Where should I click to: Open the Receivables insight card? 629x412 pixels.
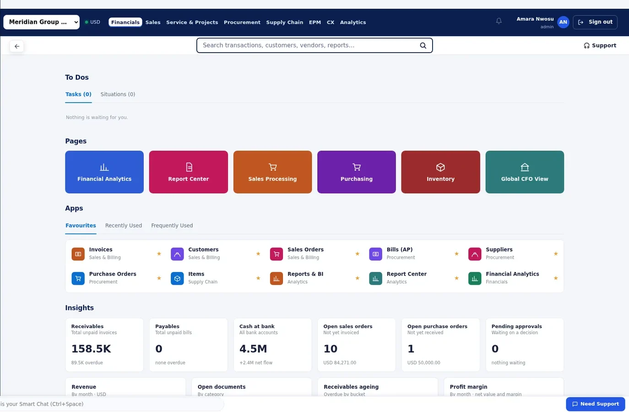(104, 345)
